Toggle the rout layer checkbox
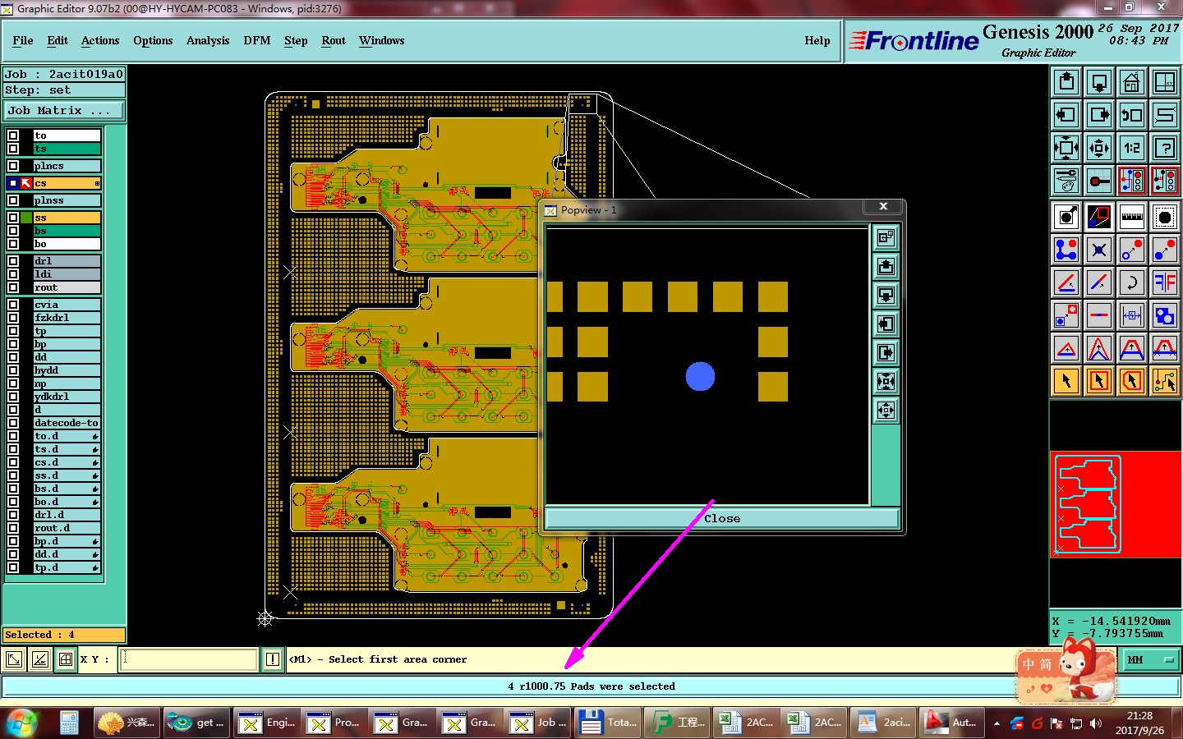Screen dimensions: 1183x739 (13, 287)
